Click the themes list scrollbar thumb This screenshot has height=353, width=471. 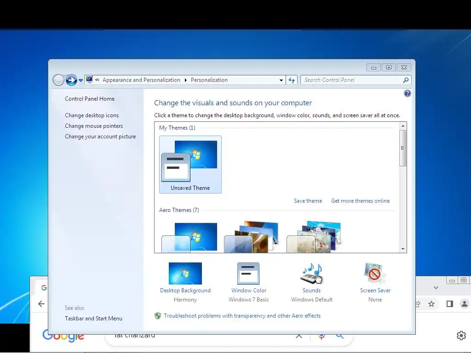coord(403,148)
